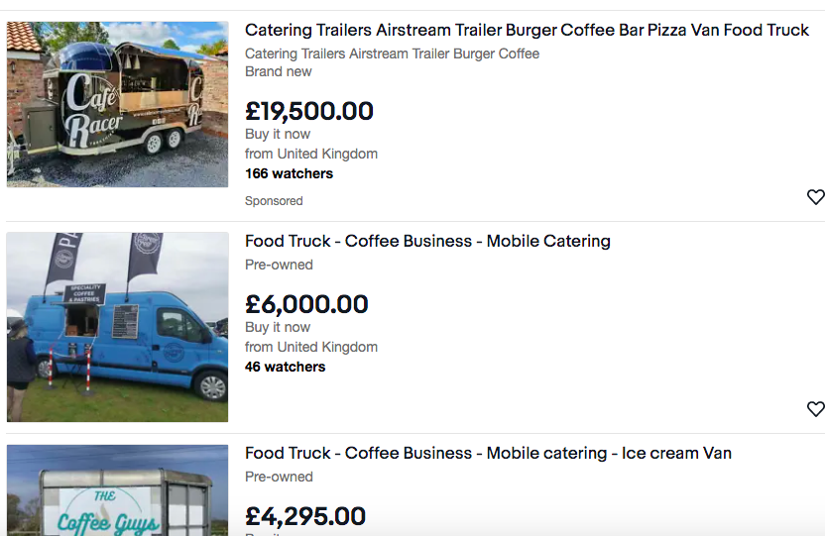Image resolution: width=825 pixels, height=536 pixels.
Task: Click the 46 watchers text
Action: click(x=285, y=367)
